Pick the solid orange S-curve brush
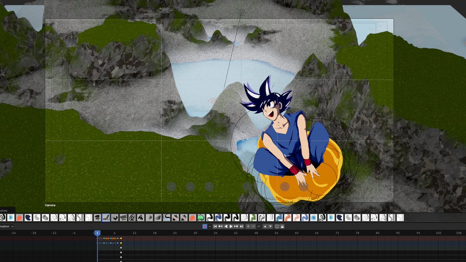 (288, 218)
